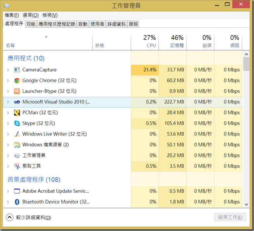Expand Bluetooth Device Monitor row

coord(8,202)
